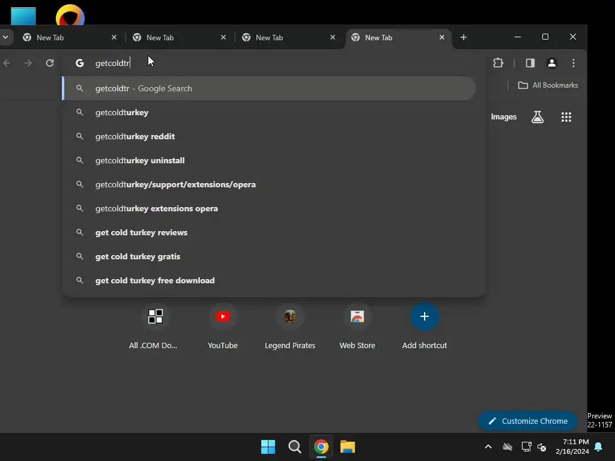The image size is (615, 461).
Task: Open the network tray icon
Action: (526, 447)
